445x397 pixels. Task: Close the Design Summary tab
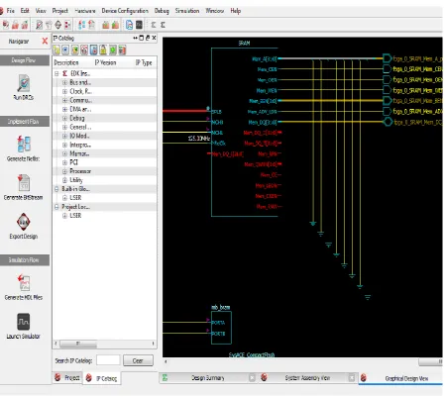pos(252,378)
